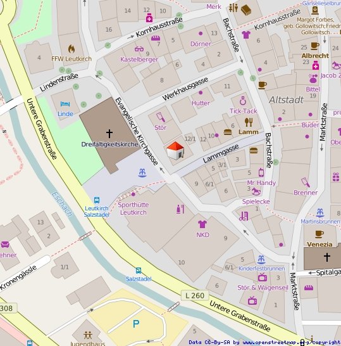Select the Lamm restaurant fork-and-knife icon

coord(249,122)
